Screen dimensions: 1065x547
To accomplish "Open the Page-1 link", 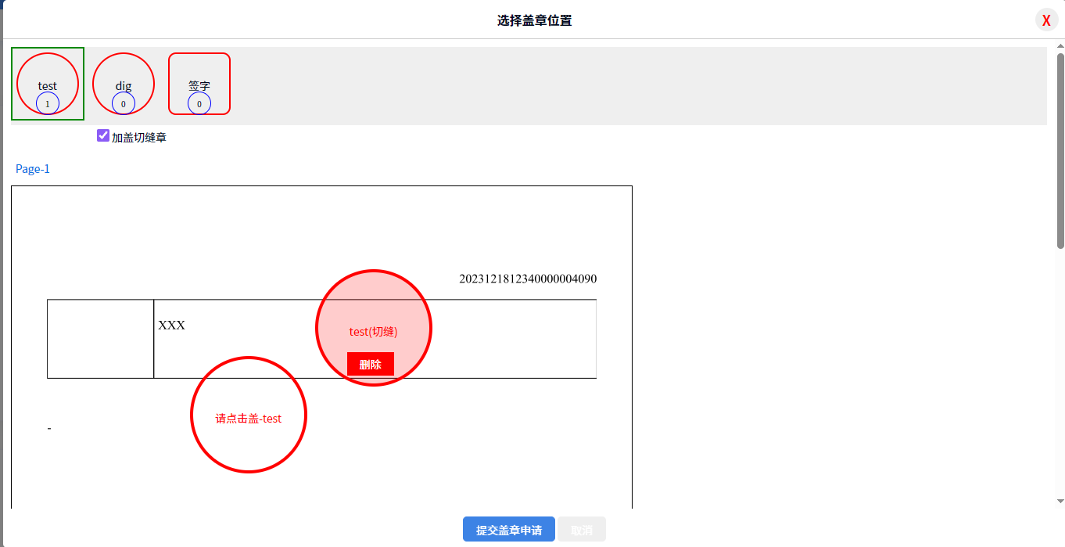I will click(x=33, y=169).
